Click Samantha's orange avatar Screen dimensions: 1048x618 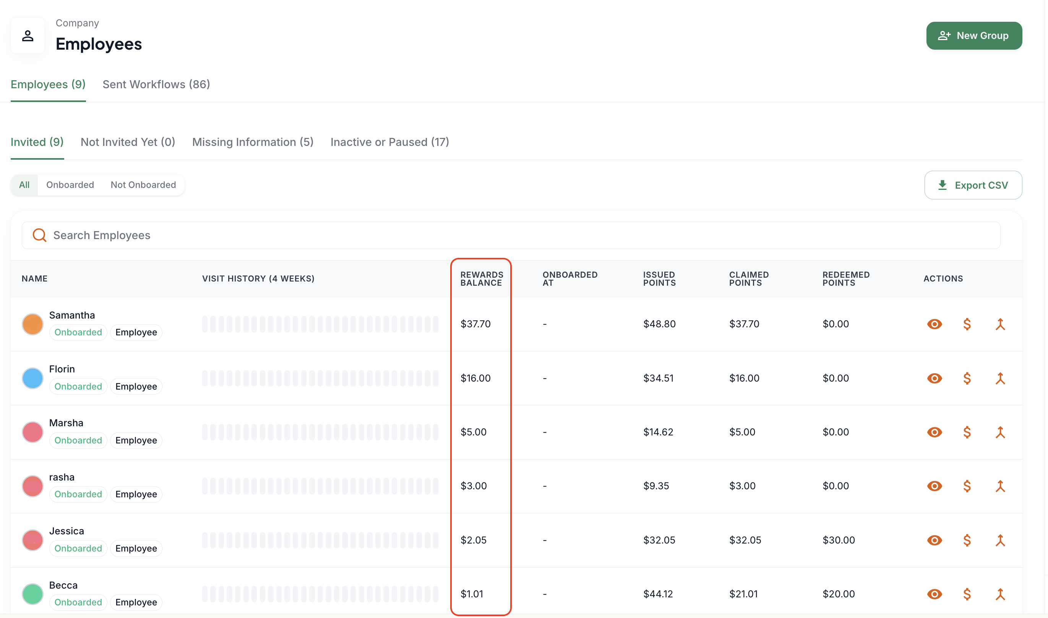(32, 324)
